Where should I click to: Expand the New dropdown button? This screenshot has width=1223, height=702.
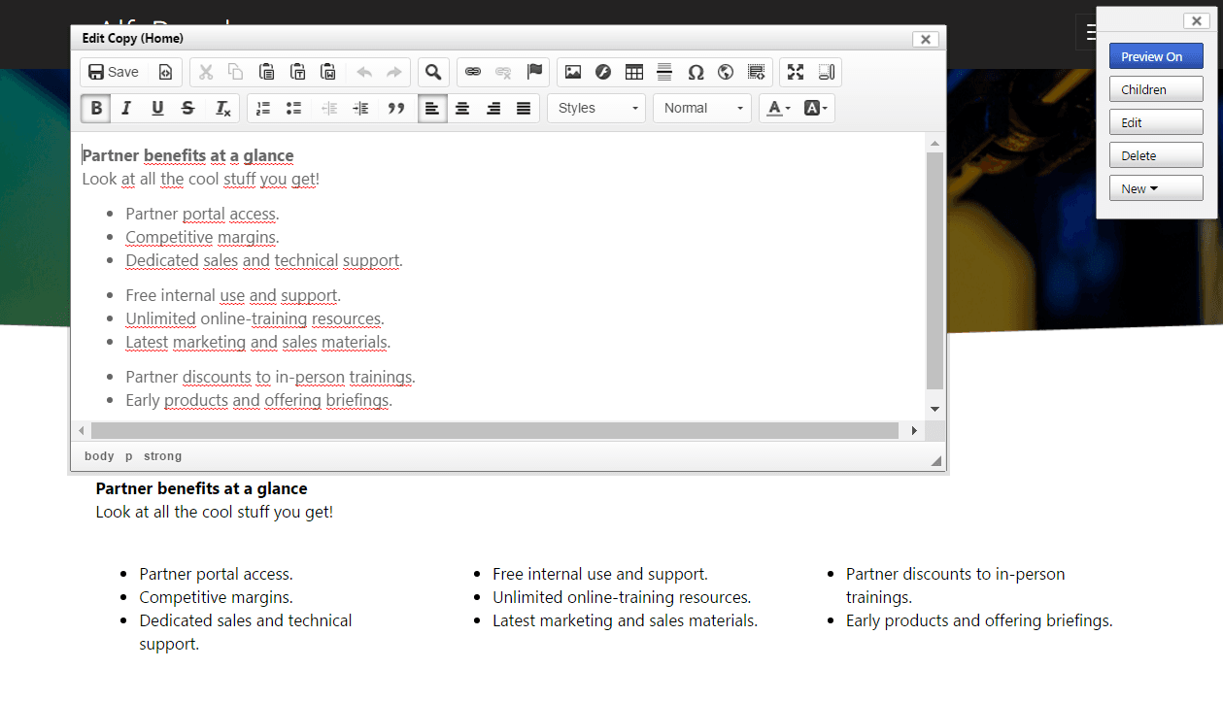[1156, 188]
